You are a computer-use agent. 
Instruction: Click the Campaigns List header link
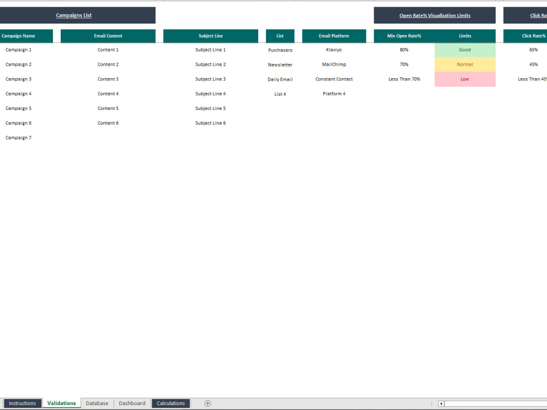pyautogui.click(x=74, y=15)
